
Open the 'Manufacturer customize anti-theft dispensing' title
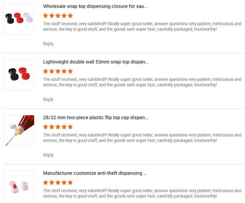(95, 173)
